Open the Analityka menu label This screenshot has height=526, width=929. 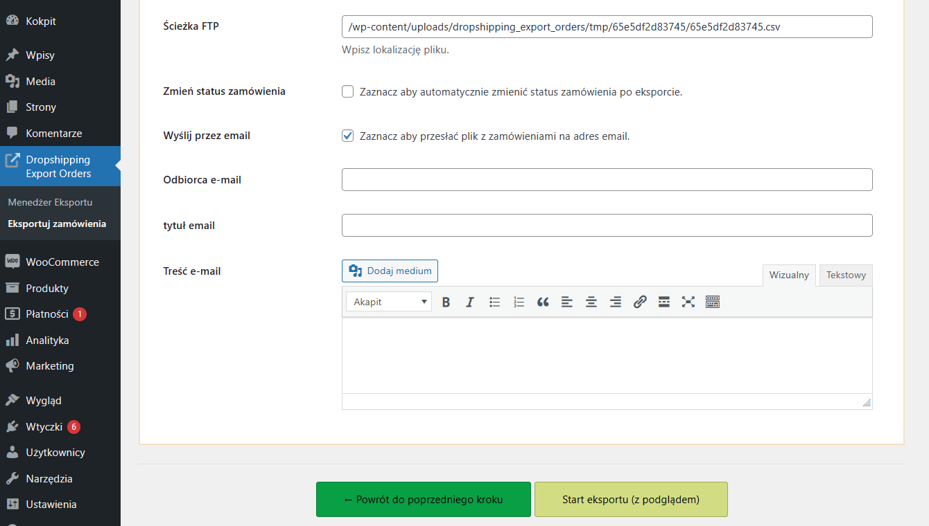tap(47, 340)
